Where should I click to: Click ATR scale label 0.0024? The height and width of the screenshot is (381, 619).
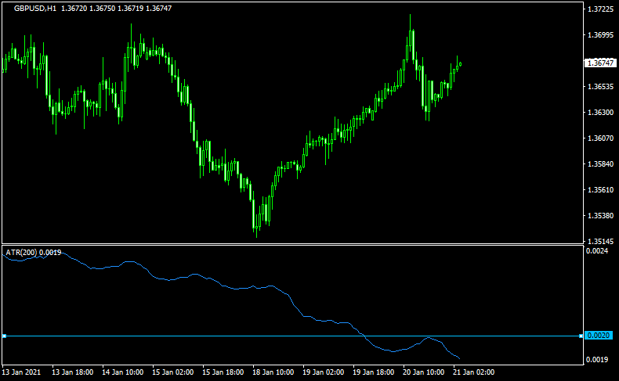(x=597, y=251)
